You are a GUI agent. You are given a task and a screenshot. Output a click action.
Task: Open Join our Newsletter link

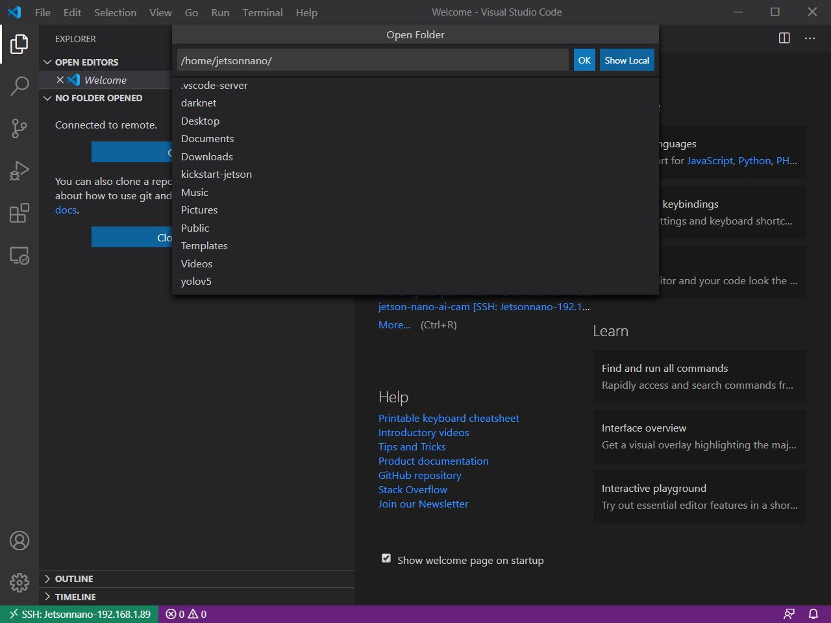[x=423, y=504]
